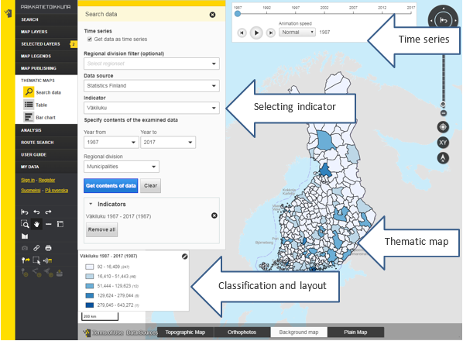The height and width of the screenshot is (341, 463).
Task: Open the Regional division filter dropdown
Action: pyautogui.click(x=152, y=64)
